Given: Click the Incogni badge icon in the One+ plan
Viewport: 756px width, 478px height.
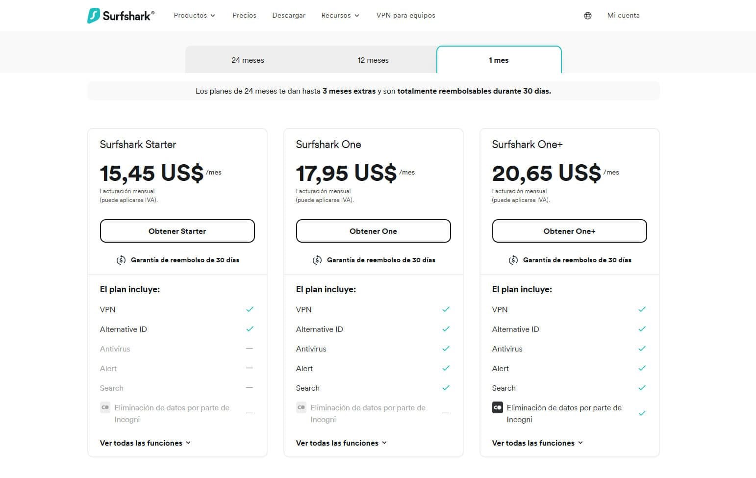Looking at the screenshot, I should 497,407.
